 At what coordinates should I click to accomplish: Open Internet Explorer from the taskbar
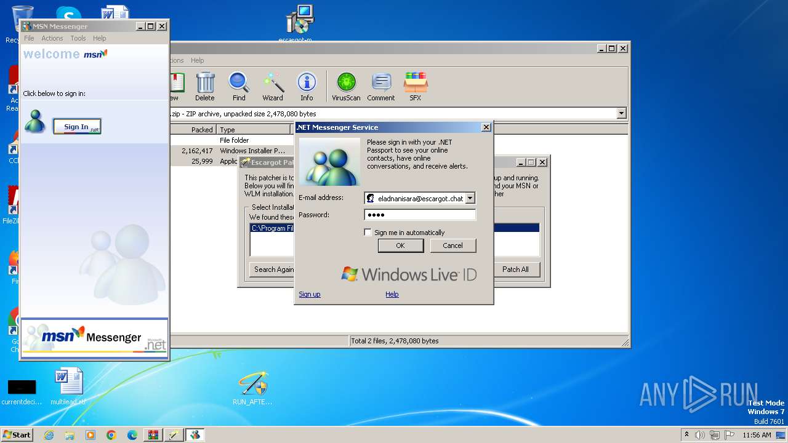click(x=49, y=435)
